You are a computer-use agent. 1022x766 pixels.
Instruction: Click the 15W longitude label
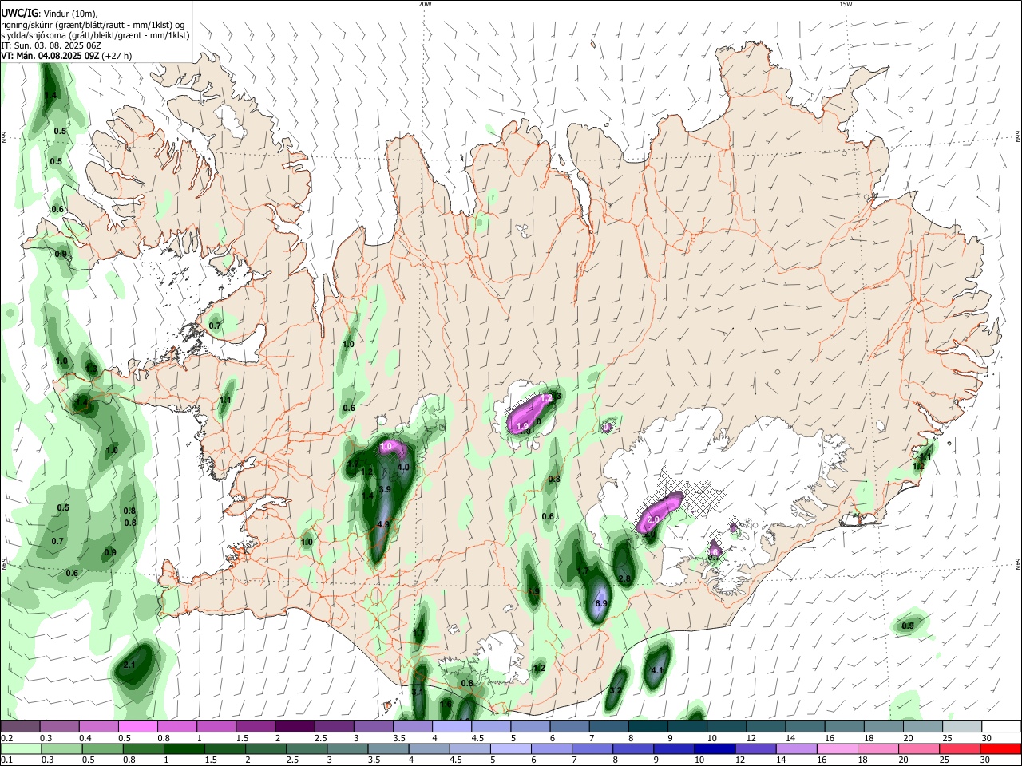tap(846, 4)
